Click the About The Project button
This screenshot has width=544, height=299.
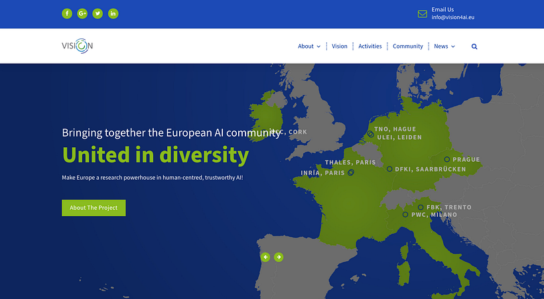[94, 208]
